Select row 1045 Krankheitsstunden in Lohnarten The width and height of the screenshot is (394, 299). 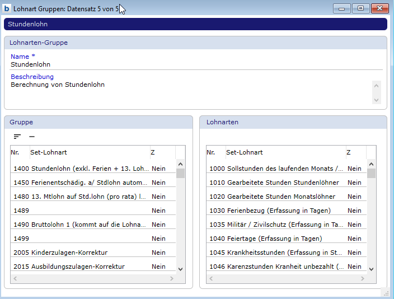[285, 253]
